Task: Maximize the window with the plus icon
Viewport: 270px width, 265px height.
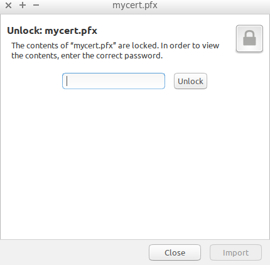Action: point(23,5)
